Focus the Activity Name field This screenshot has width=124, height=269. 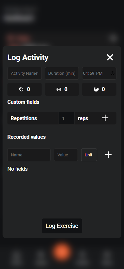pyautogui.click(x=25, y=73)
